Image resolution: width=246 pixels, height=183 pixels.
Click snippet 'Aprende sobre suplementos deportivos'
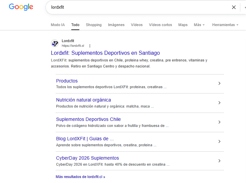(106, 145)
